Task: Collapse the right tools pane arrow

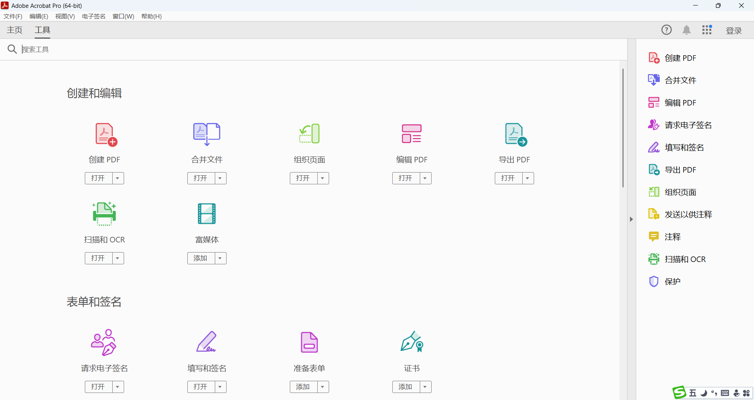Action: (x=631, y=219)
